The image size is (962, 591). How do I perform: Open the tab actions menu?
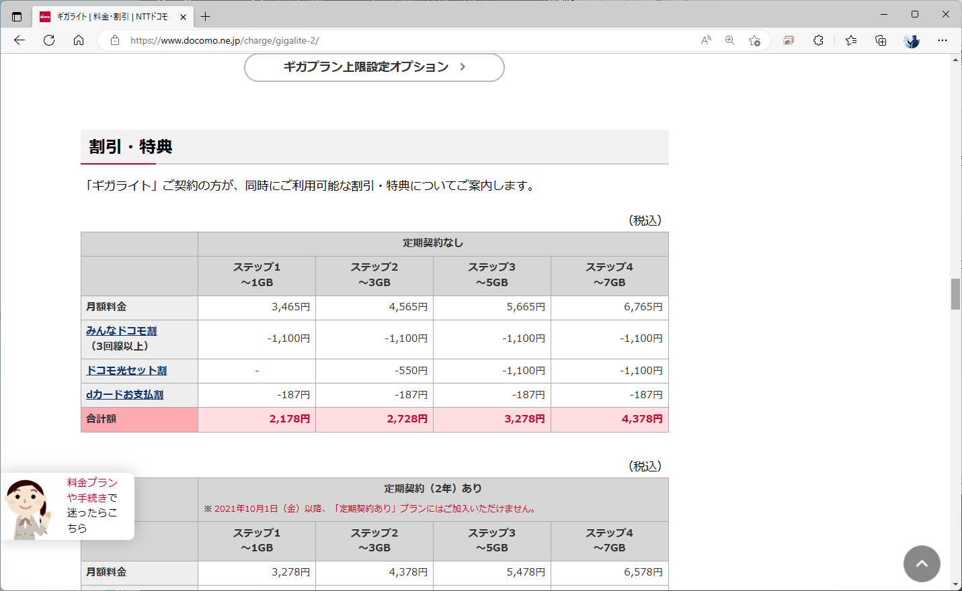pos(16,16)
